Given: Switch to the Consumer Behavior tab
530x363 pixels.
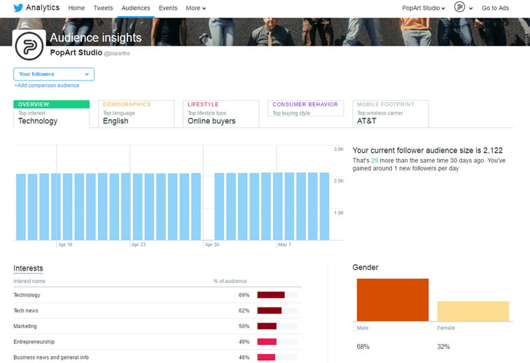Looking at the screenshot, I should (306, 108).
